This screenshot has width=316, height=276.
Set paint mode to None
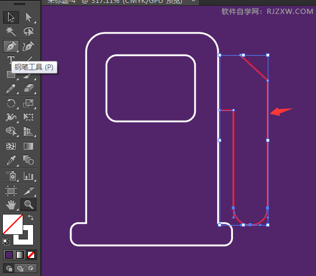tap(31, 255)
